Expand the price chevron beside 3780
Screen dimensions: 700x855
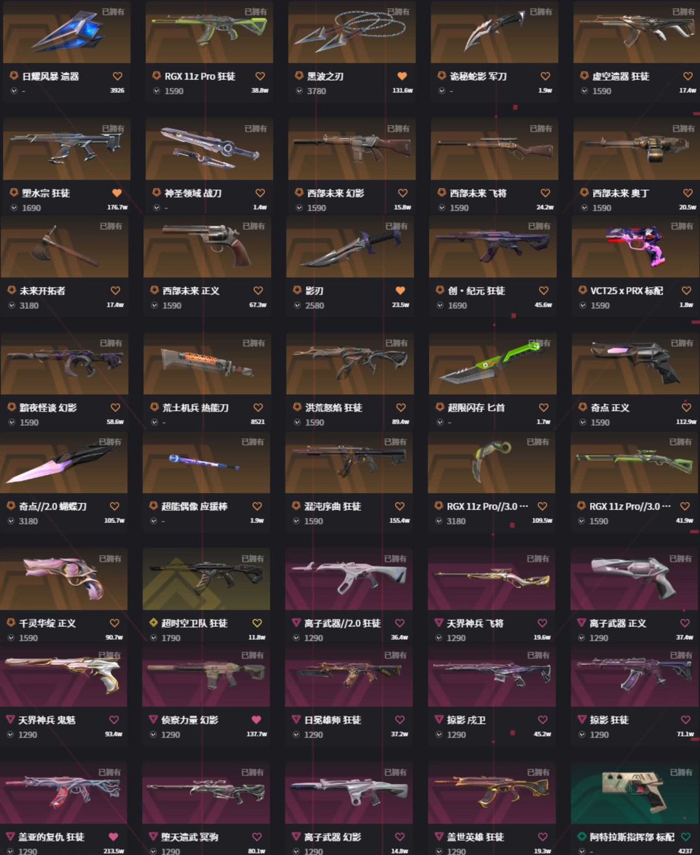coord(299,91)
